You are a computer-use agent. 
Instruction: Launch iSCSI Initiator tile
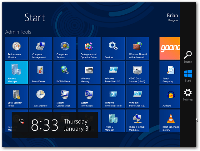click(x=65, y=72)
